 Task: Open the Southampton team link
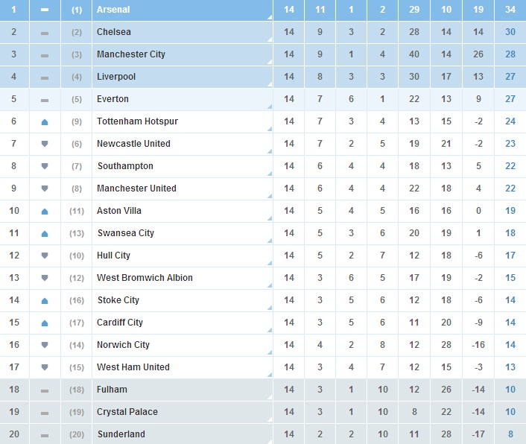125,166
